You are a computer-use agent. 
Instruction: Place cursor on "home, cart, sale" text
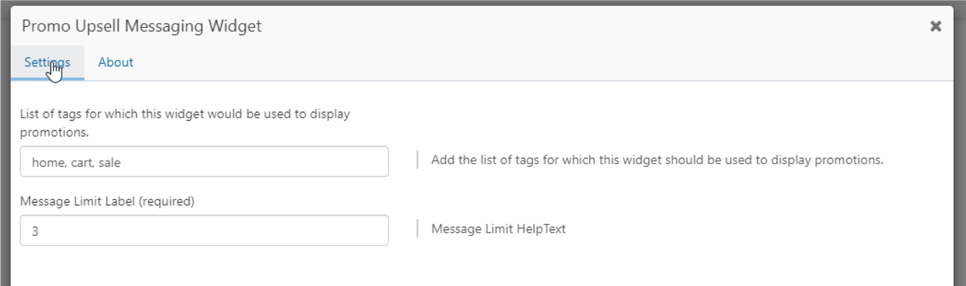coord(76,163)
